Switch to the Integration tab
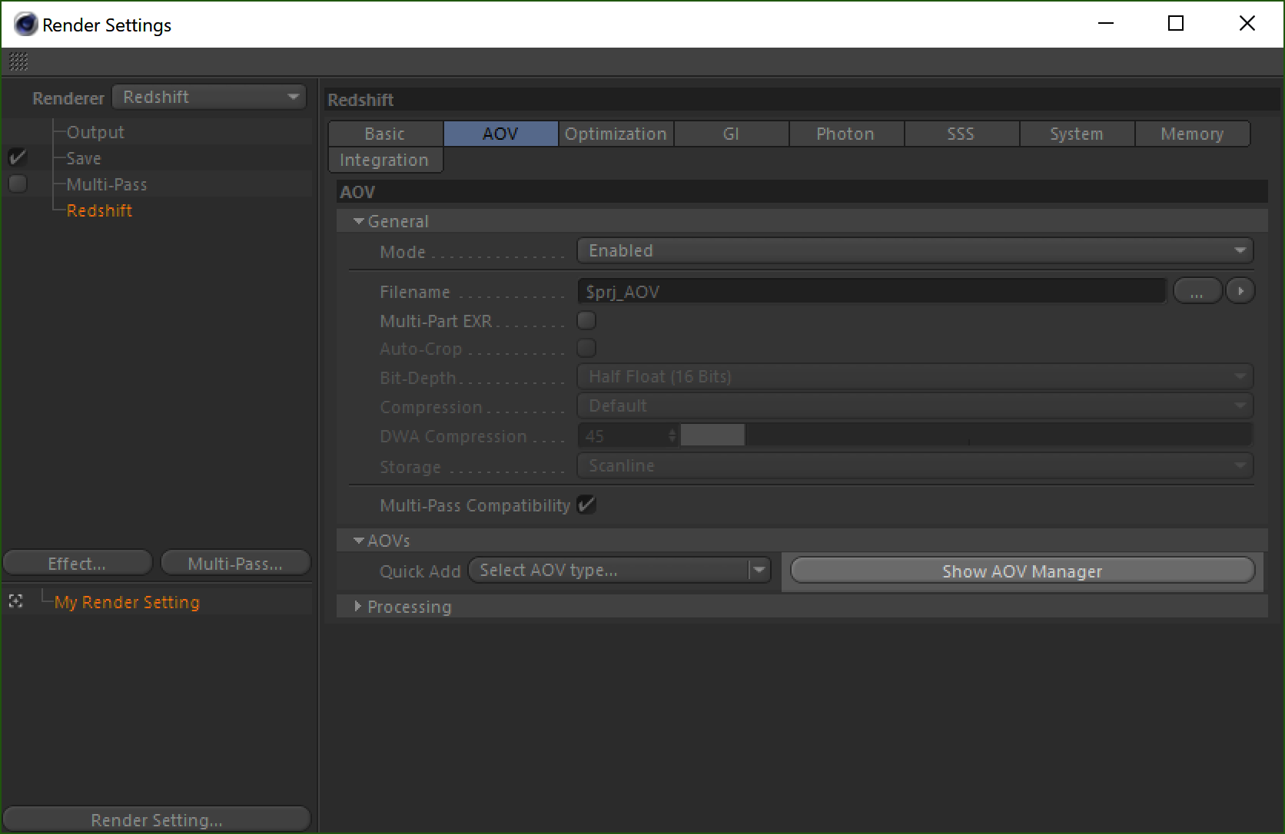1285x834 pixels. coord(385,160)
